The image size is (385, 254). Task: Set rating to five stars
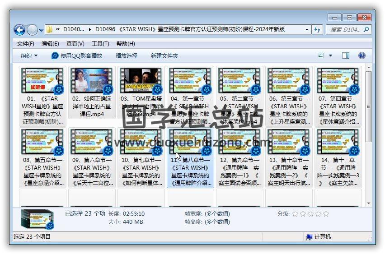326,214
